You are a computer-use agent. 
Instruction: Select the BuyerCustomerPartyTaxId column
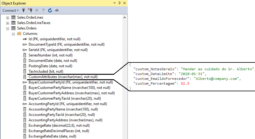tap(65, 98)
